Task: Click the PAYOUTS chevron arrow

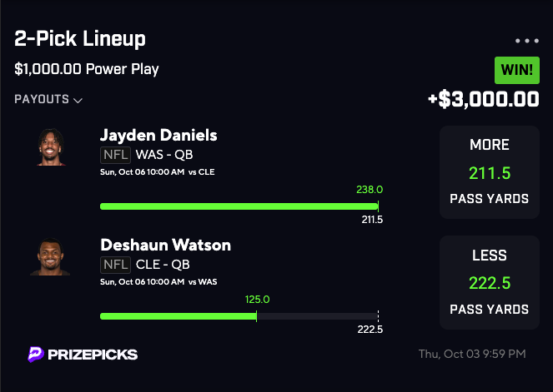Action: point(78,101)
